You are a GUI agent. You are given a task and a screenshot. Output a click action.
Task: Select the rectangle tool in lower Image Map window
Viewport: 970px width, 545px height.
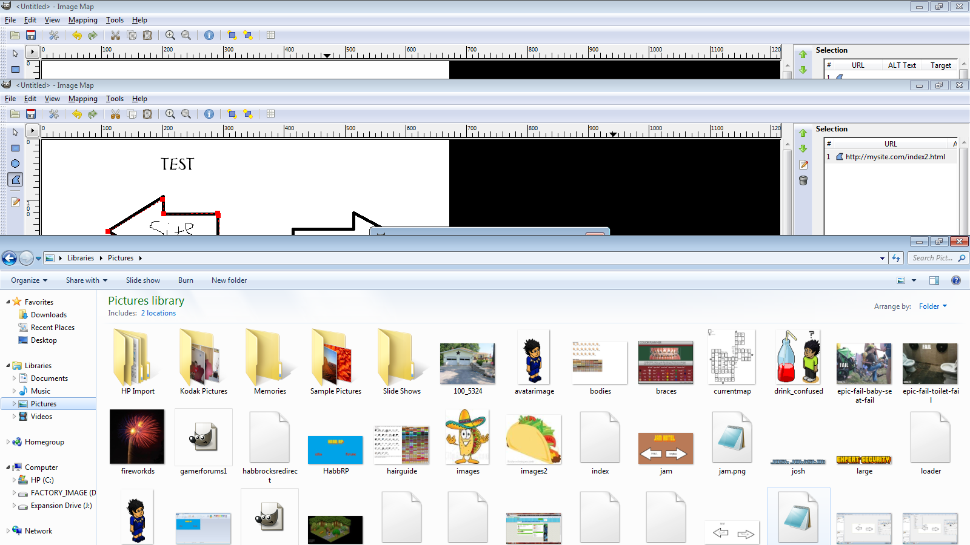click(15, 148)
